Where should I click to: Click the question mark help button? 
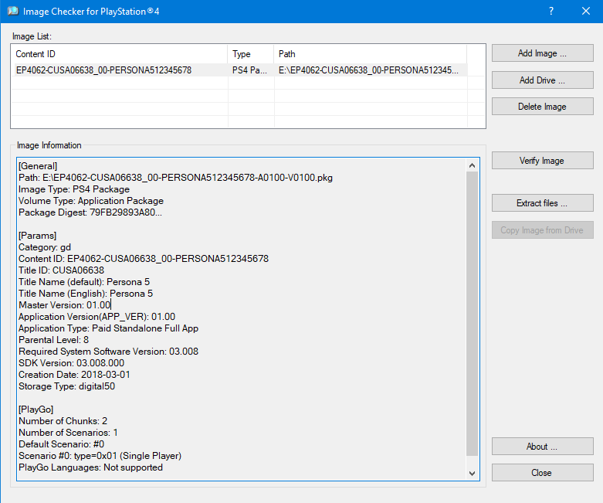pyautogui.click(x=550, y=12)
